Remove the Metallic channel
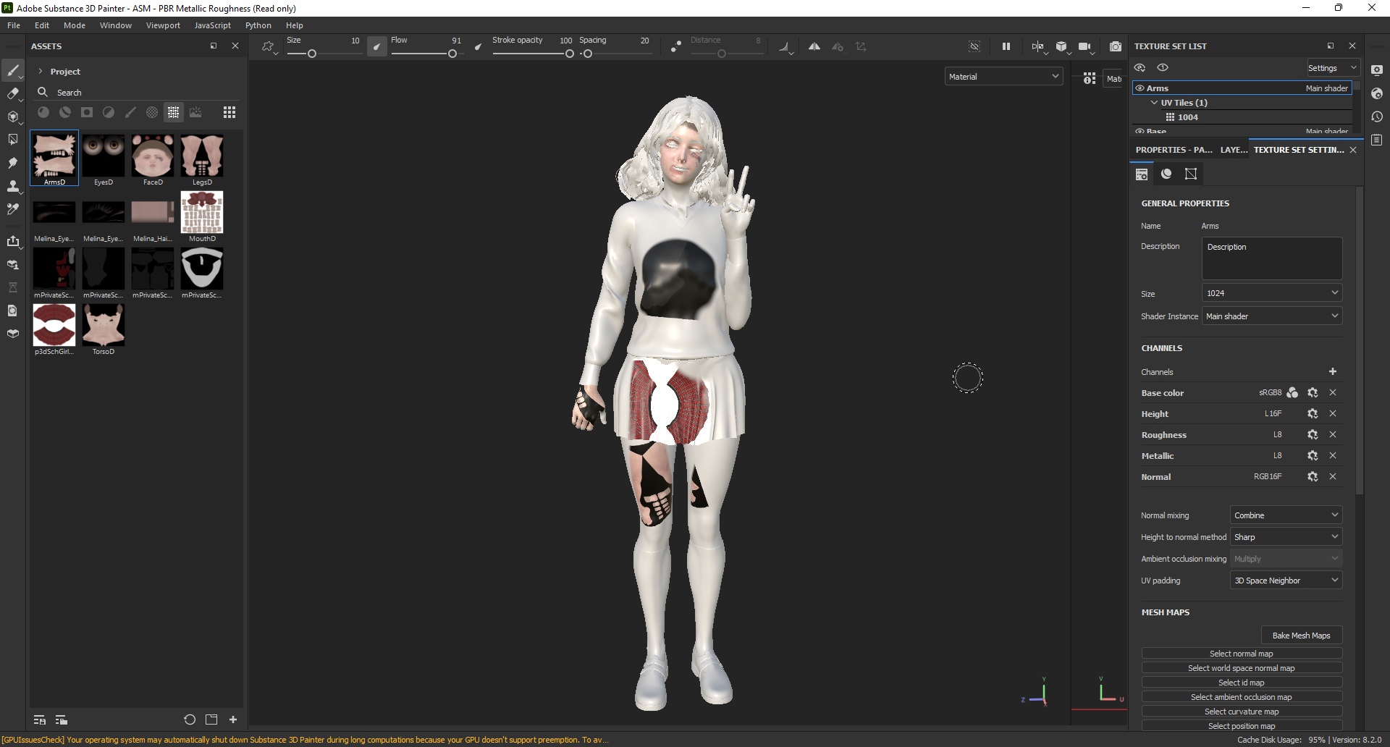This screenshot has width=1390, height=747. click(1333, 456)
